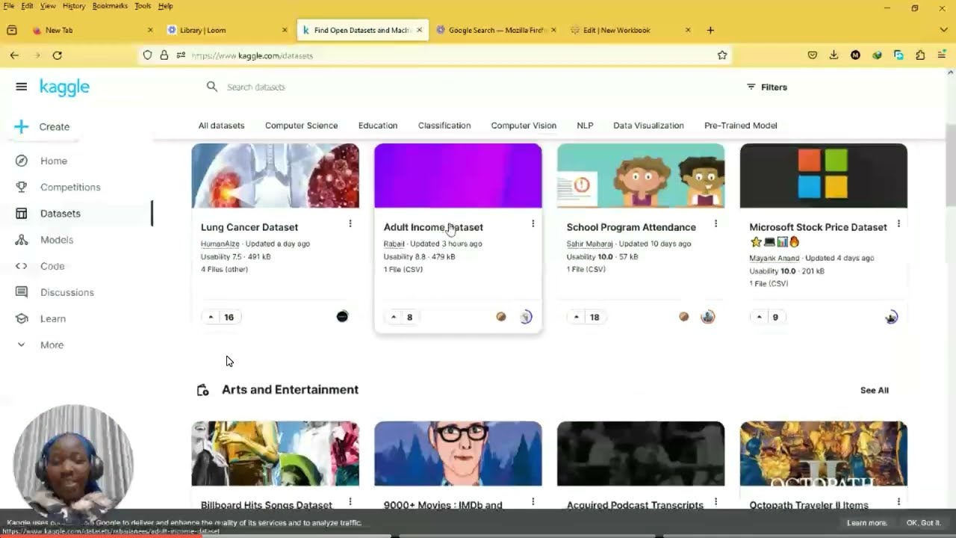Viewport: 956px width, 538px height.
Task: Click Learn more in cookie banner
Action: point(866,523)
